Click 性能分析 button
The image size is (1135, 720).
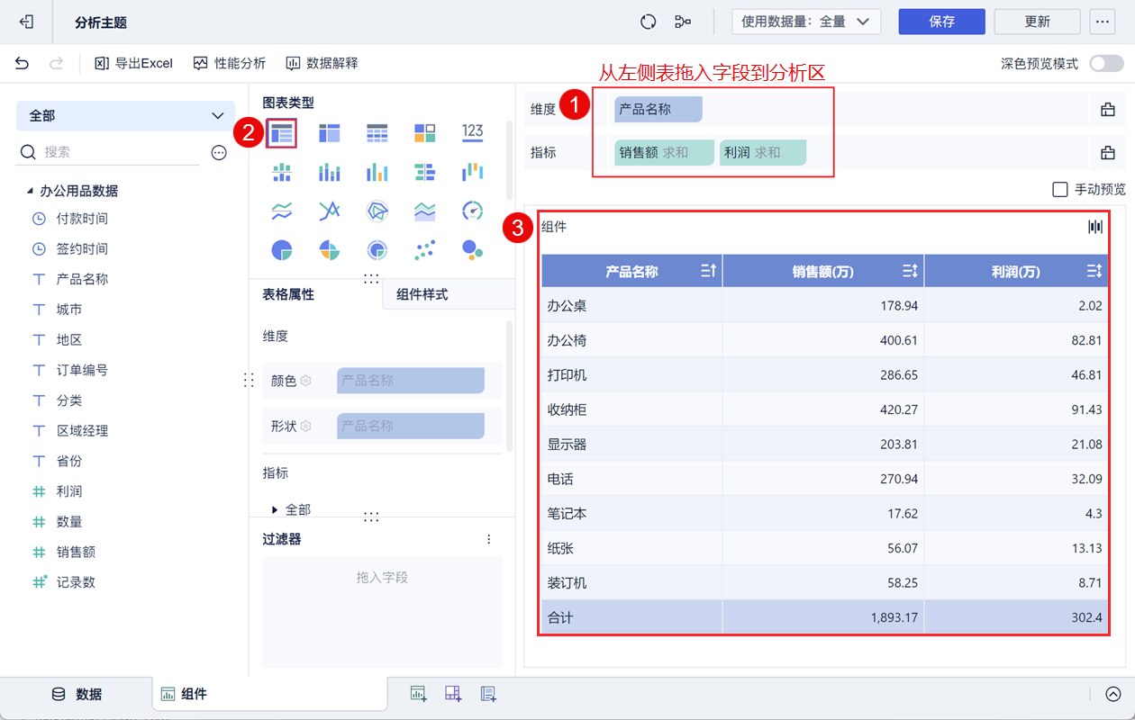230,63
